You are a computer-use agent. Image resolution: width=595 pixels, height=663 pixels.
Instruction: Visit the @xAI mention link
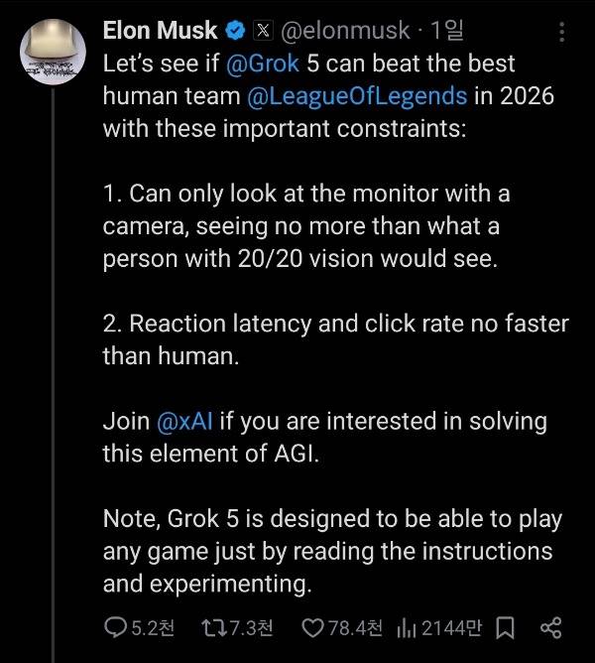pyautogui.click(x=184, y=420)
